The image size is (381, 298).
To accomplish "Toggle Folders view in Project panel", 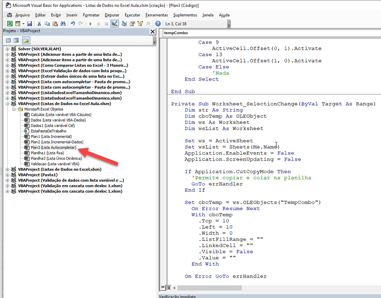I will click(26, 41).
